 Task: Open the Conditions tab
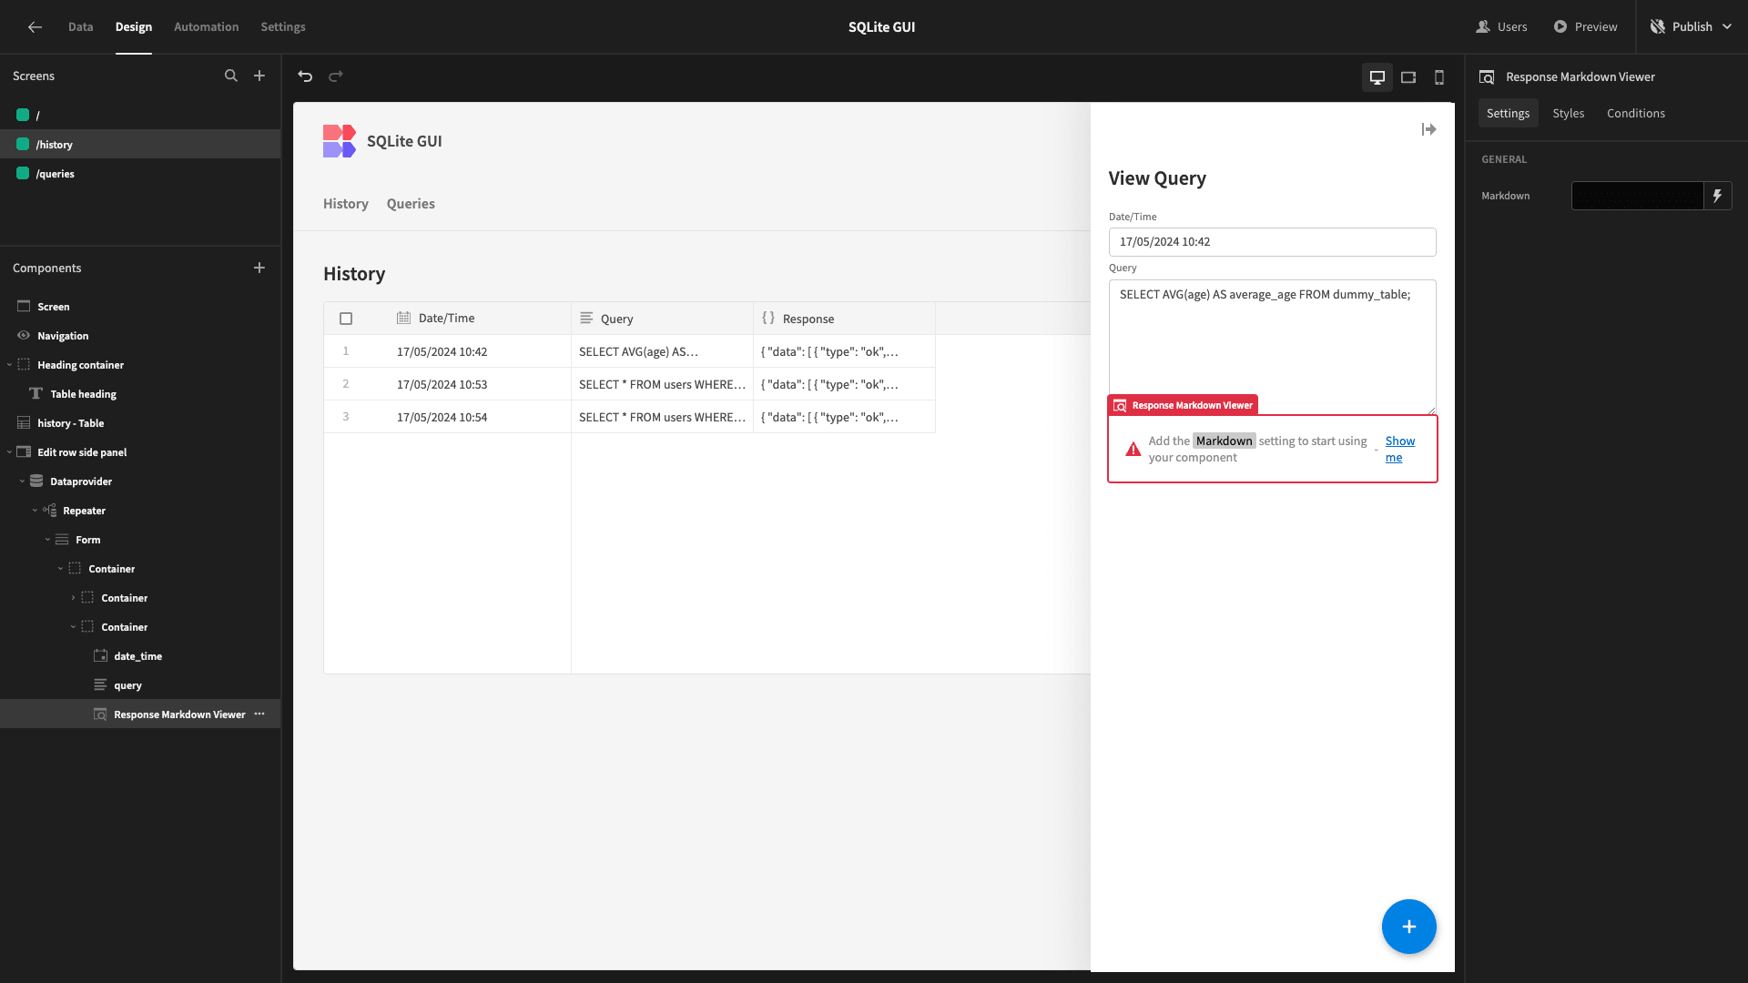pos(1635,114)
